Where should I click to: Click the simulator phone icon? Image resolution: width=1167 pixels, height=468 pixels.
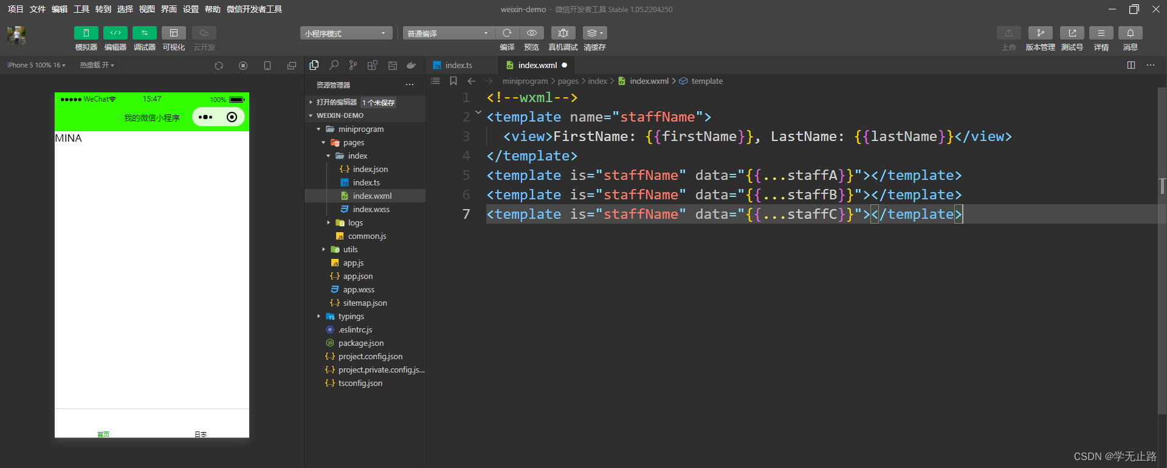(267, 66)
